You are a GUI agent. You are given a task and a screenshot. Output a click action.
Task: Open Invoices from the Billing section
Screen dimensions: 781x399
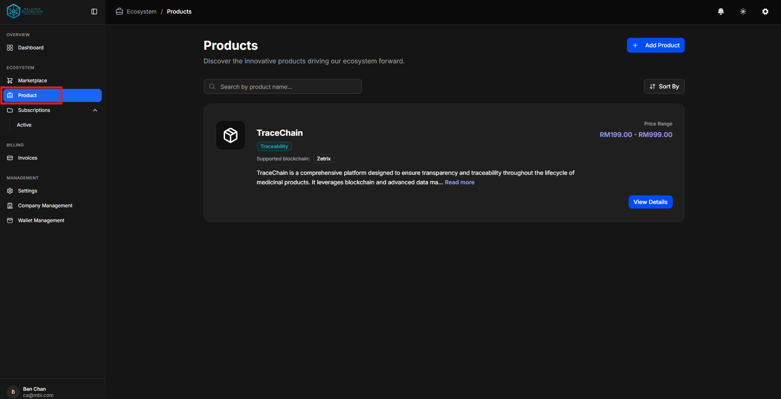tap(27, 158)
